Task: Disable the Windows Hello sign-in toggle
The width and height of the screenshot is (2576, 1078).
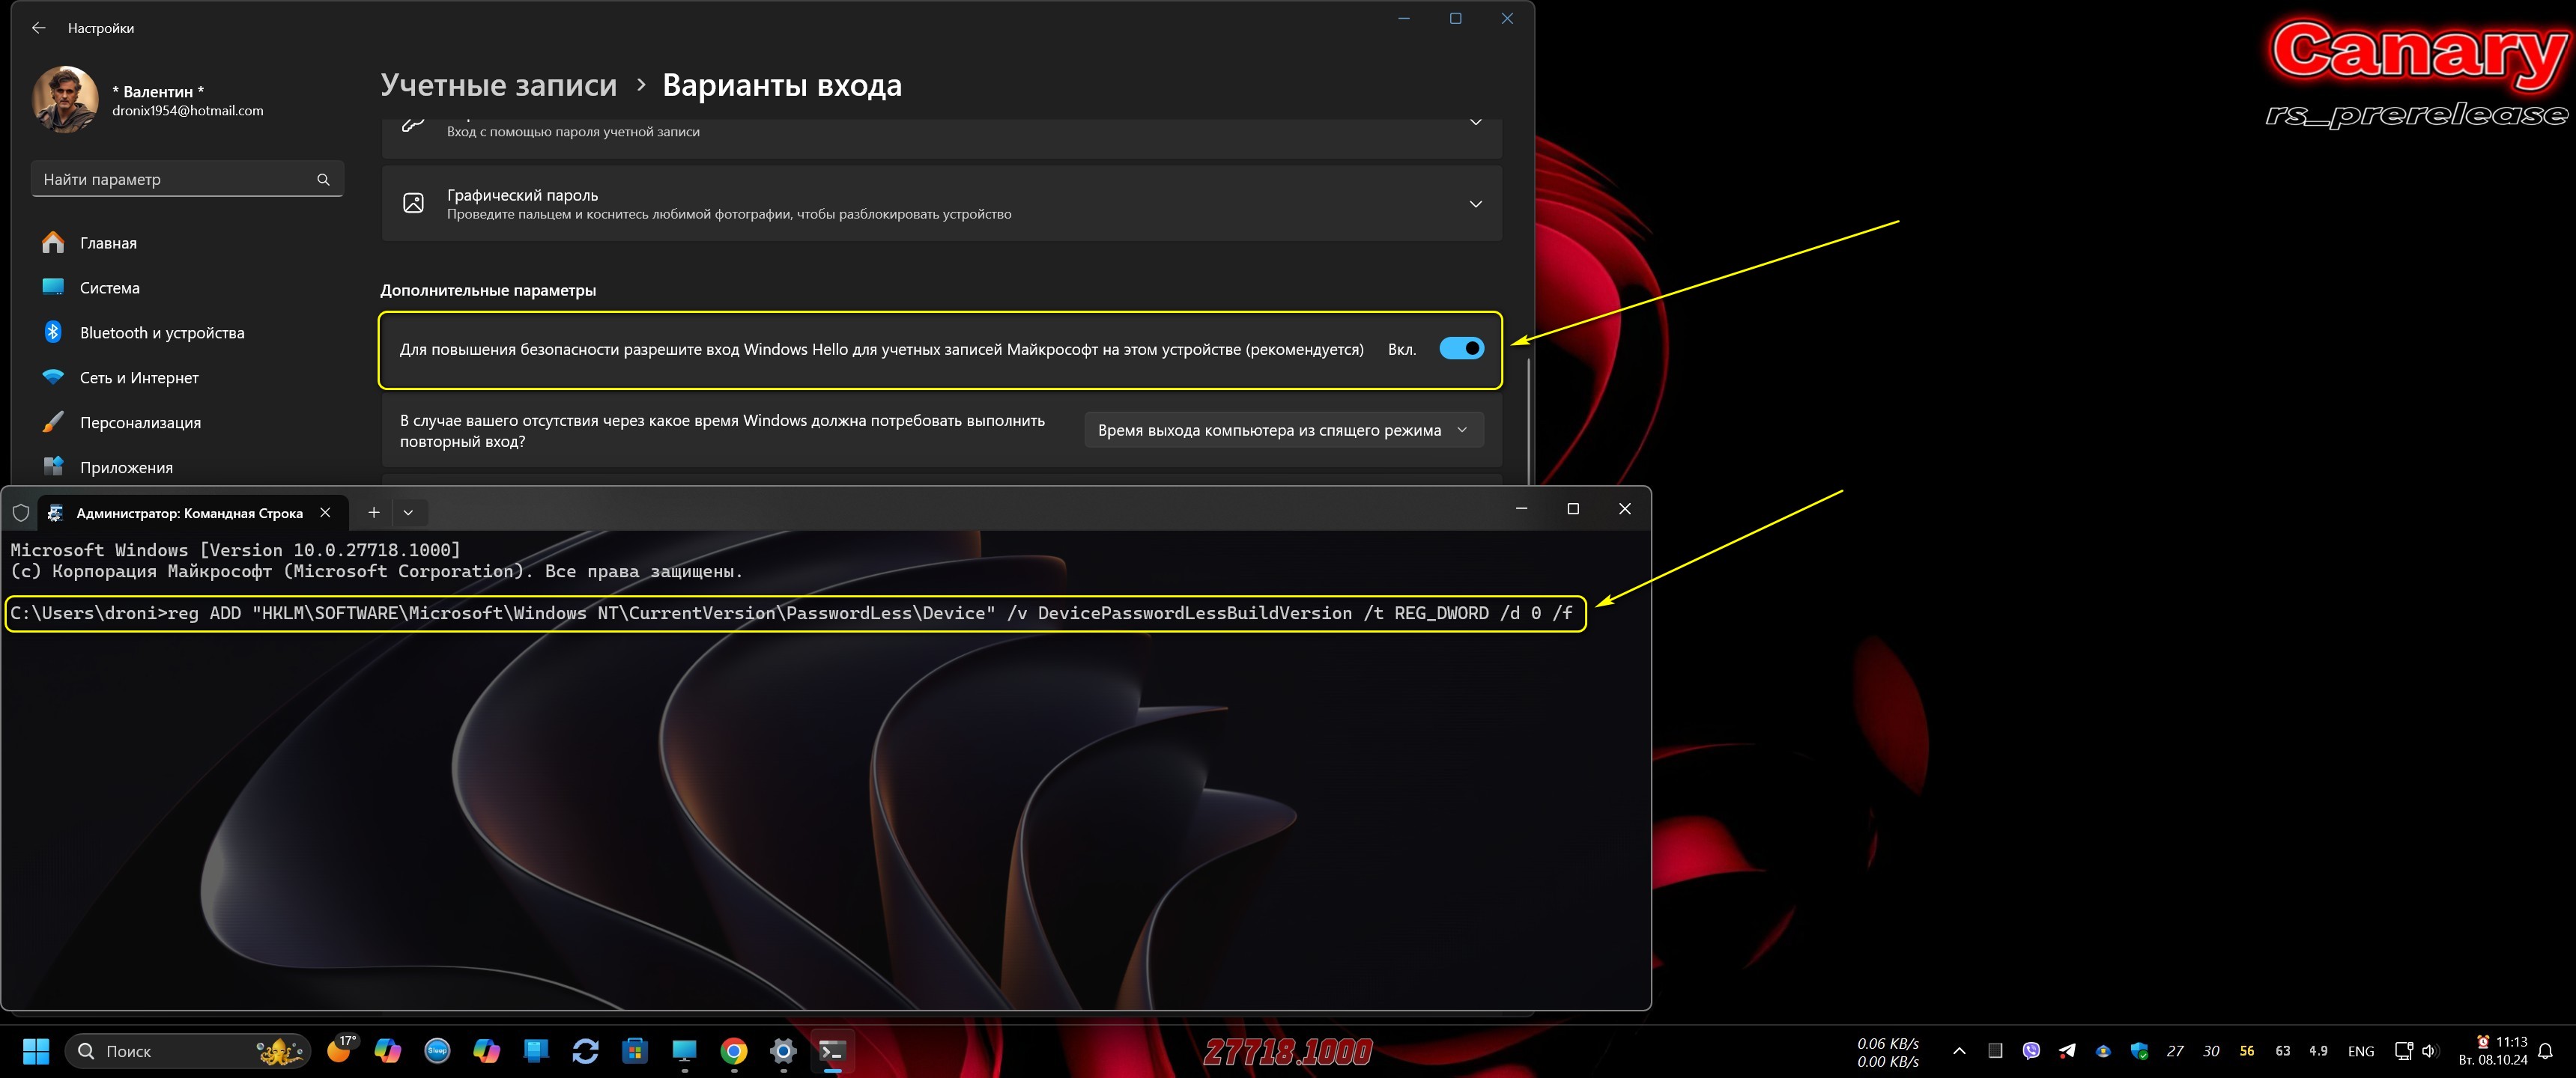Action: click(1461, 349)
